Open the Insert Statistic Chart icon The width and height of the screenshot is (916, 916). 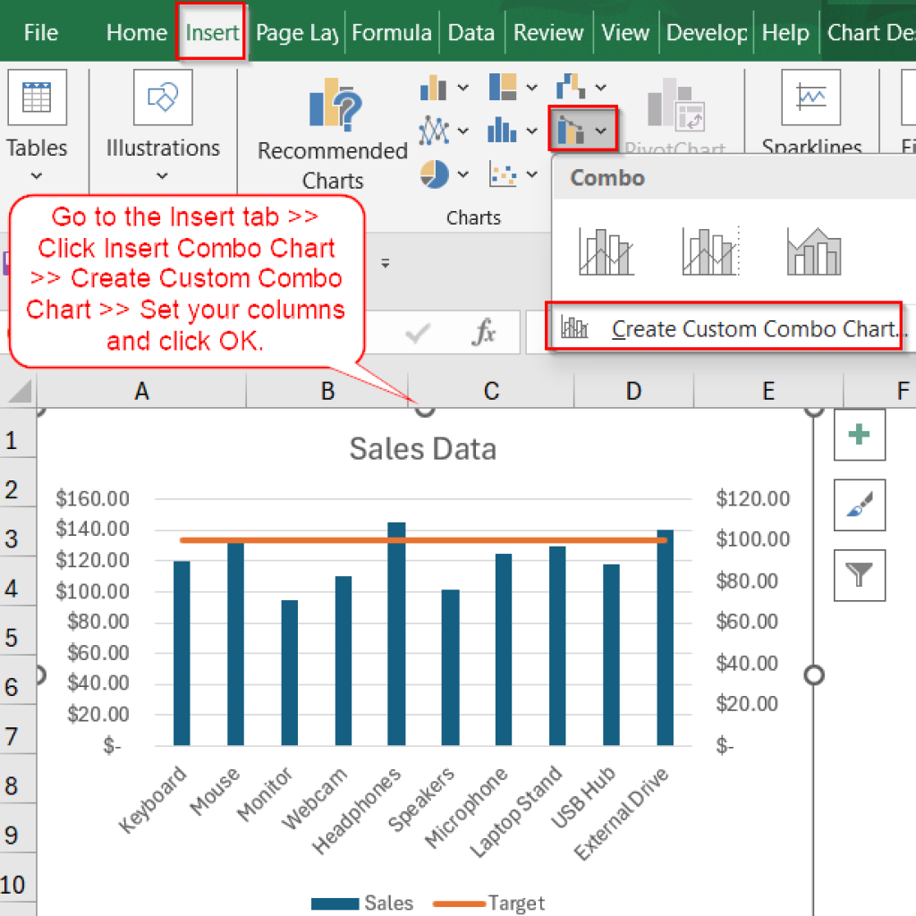click(x=503, y=130)
